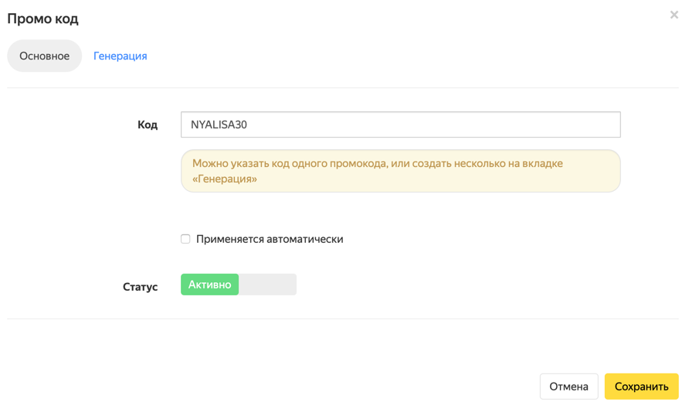Click the Промо код dialog title
Screen dimensions: 689x409
tap(43, 19)
